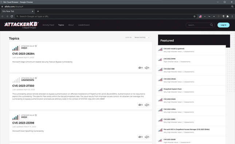Click the Silo browser back arrow
This screenshot has width=235, height=144.
pos(3,16)
